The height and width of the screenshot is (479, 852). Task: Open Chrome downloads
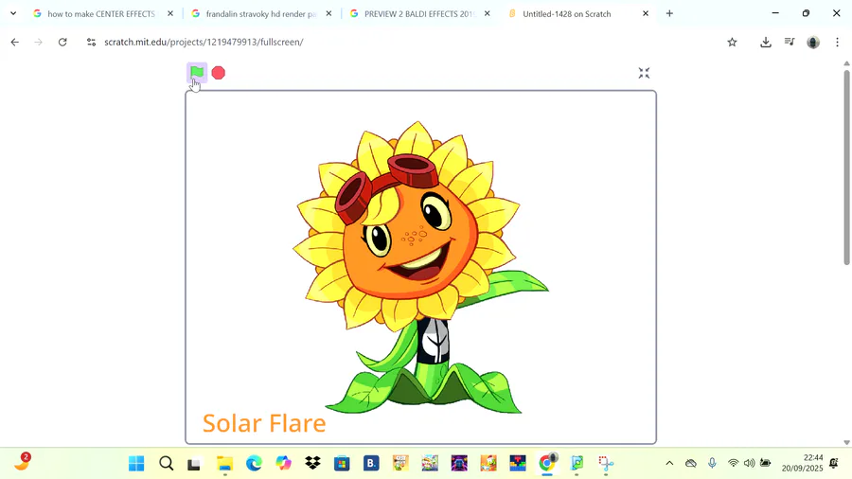point(766,42)
